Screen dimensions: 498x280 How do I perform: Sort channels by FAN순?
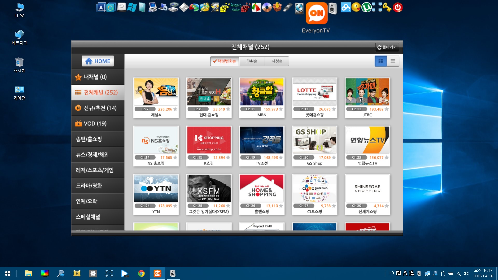pos(252,61)
